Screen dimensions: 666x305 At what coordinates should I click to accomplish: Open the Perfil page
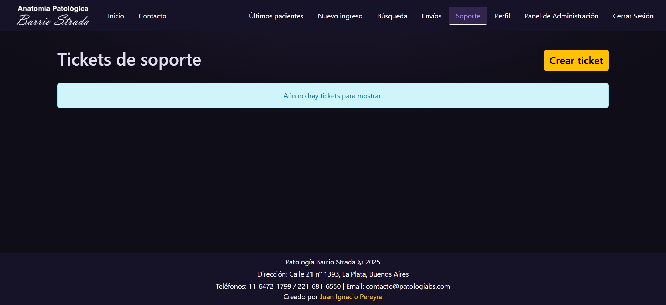(502, 16)
